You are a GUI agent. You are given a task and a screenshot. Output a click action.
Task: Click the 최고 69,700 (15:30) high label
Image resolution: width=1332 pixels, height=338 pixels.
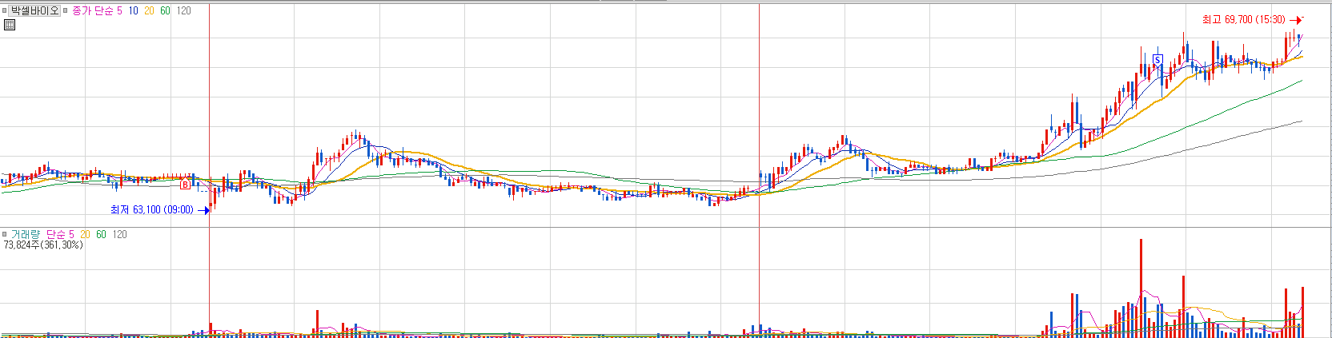(x=1243, y=20)
